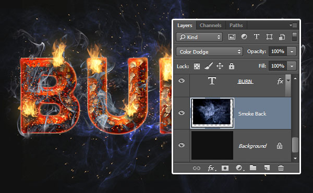The width and height of the screenshot is (313, 193).
Task: Click the lock position icon
Action: [x=220, y=66]
